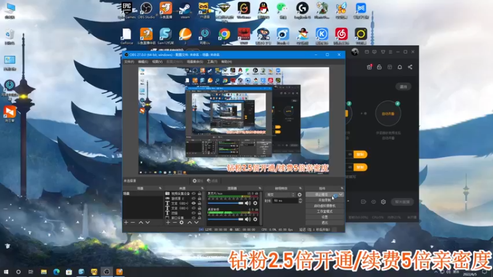The height and width of the screenshot is (277, 493).
Task: Click the 工作室模式 button
Action: (x=325, y=212)
